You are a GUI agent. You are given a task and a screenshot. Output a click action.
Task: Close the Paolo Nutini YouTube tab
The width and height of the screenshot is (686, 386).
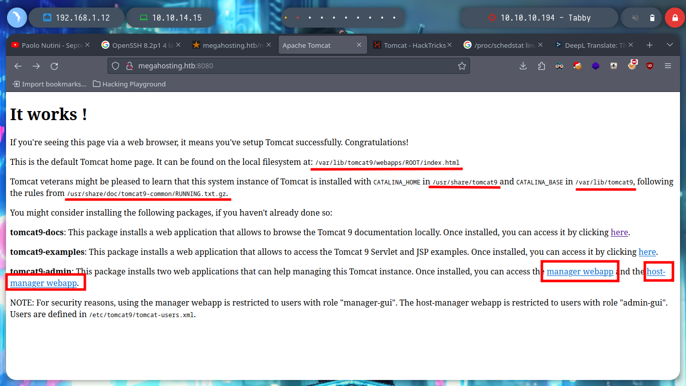pos(87,45)
